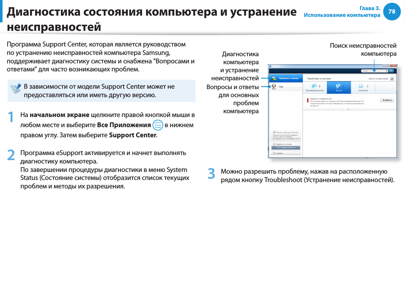The height and width of the screenshot is (286, 404).
Task: Click the system problems monitor icon
Action: pos(274,79)
